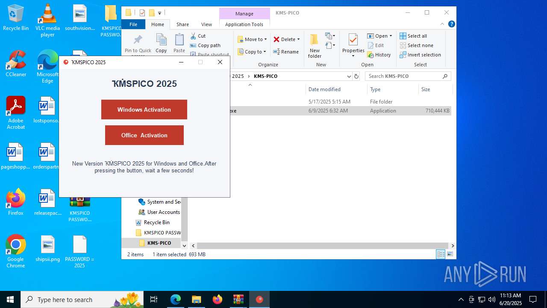Select the lostsponso Word document icon

46,110
